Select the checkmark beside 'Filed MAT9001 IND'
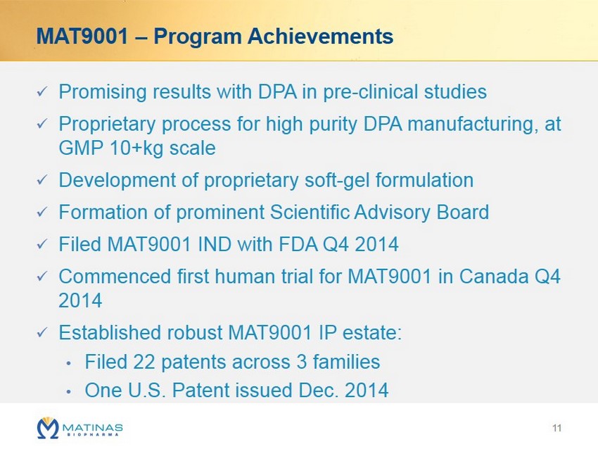Screen dimensions: 598x449 coord(42,245)
